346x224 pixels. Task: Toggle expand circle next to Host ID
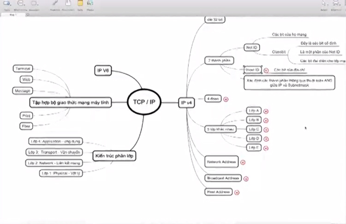(266, 70)
